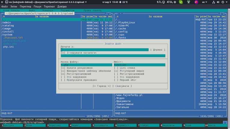
Task: Open the 'en' keyboard layout dropdown
Action: click(204, 2)
